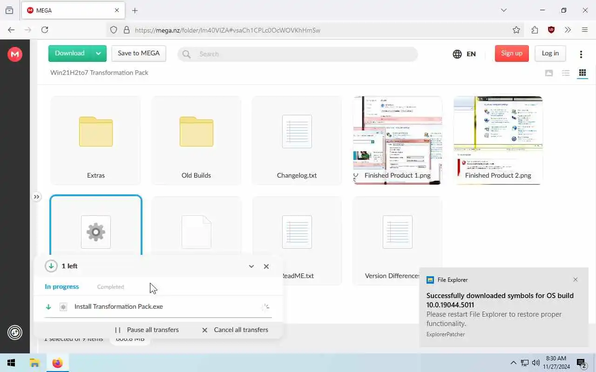The image size is (596, 372).
Task: Click Firefox icon in taskbar
Action: pyautogui.click(x=57, y=363)
